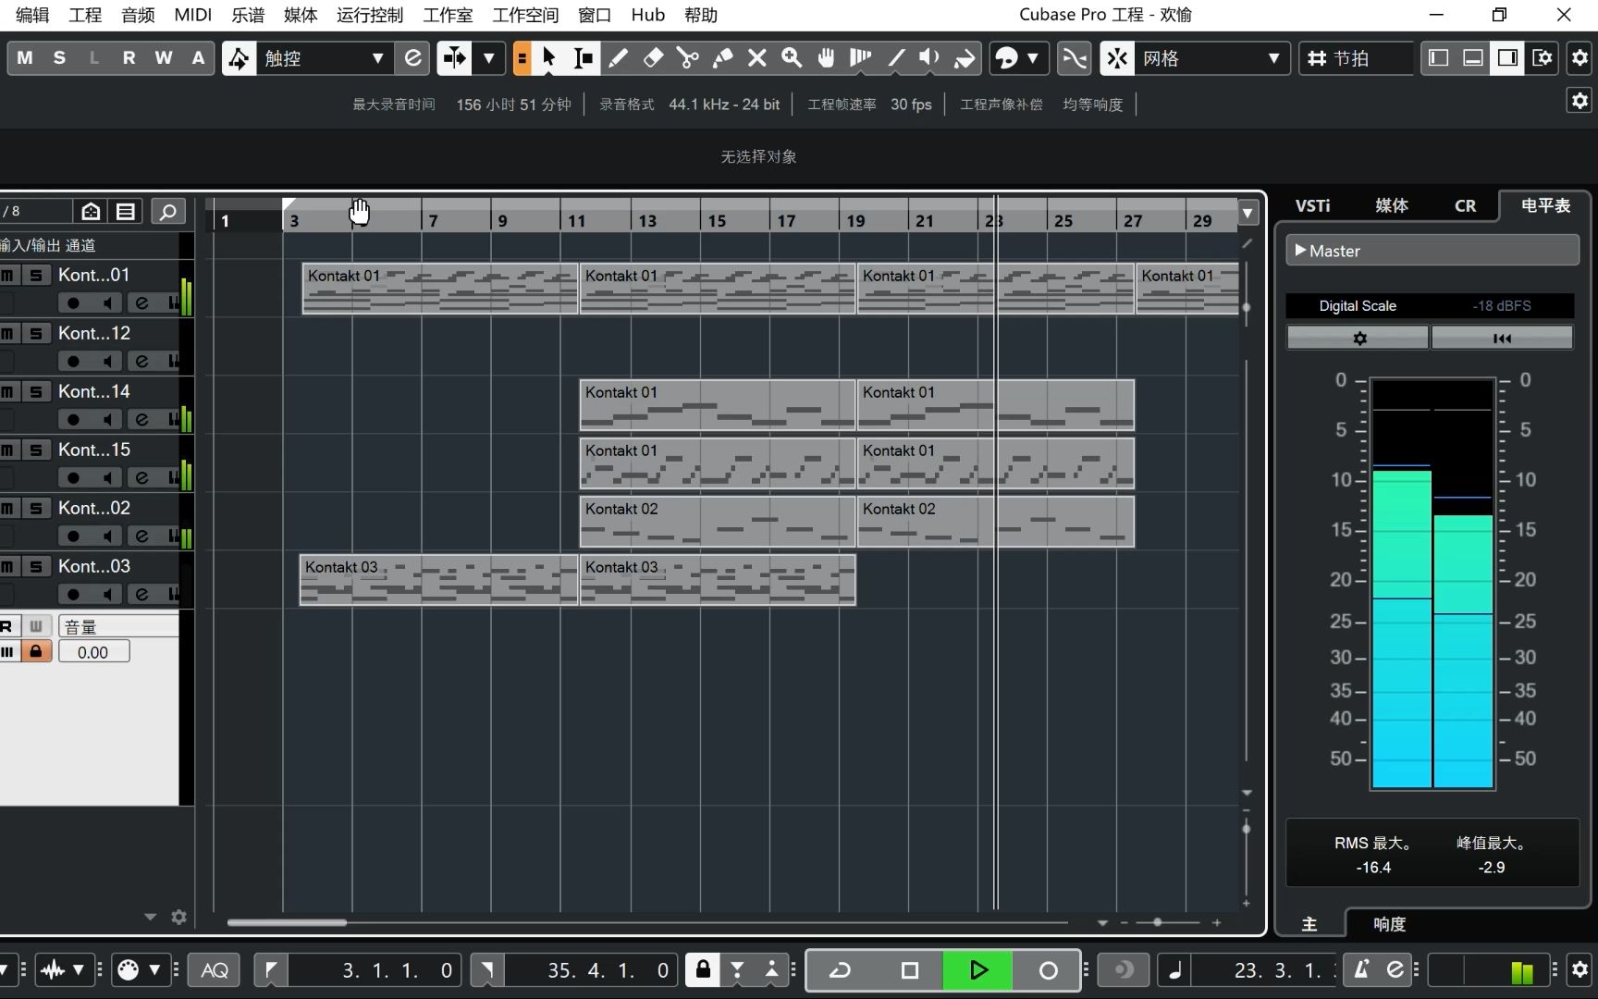Select the Range Selection tool
The width and height of the screenshot is (1598, 999).
point(584,58)
